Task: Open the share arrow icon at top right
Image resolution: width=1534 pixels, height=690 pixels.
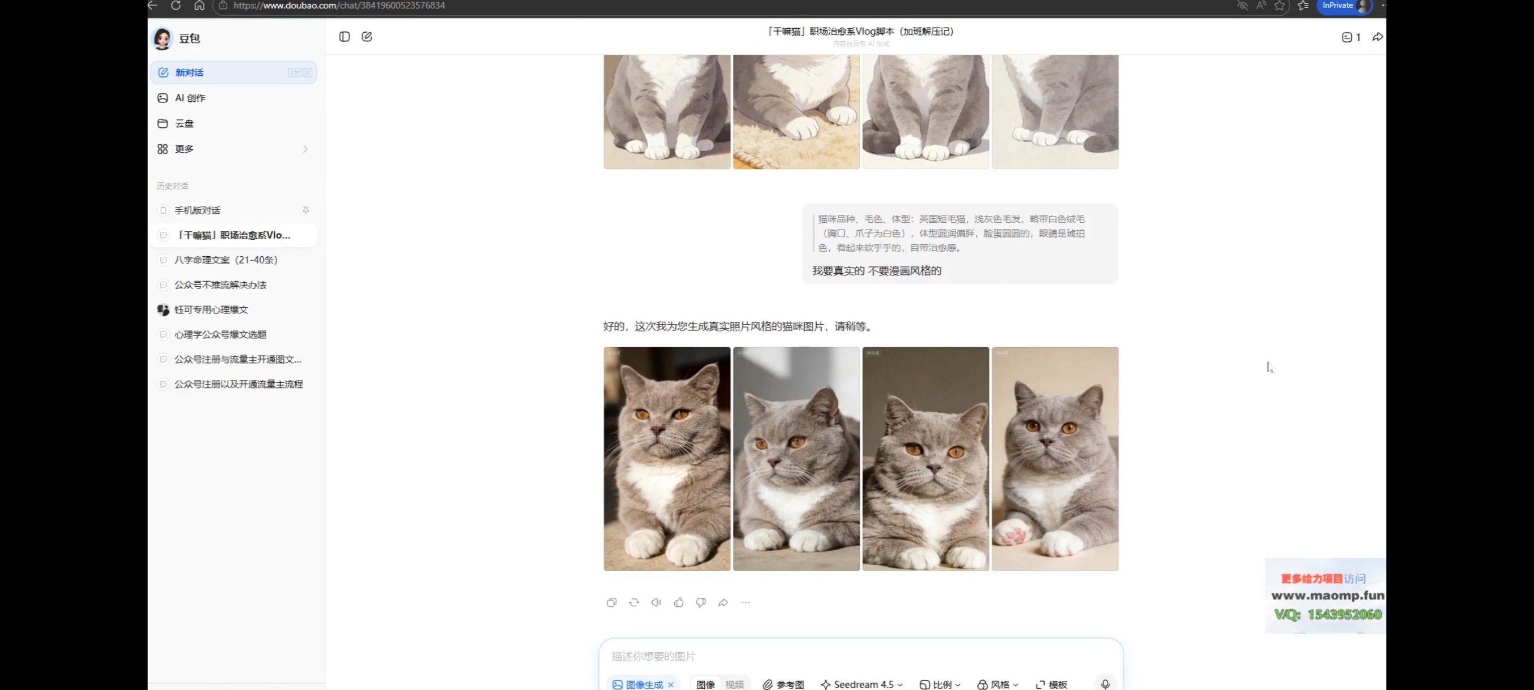Action: 1377,37
